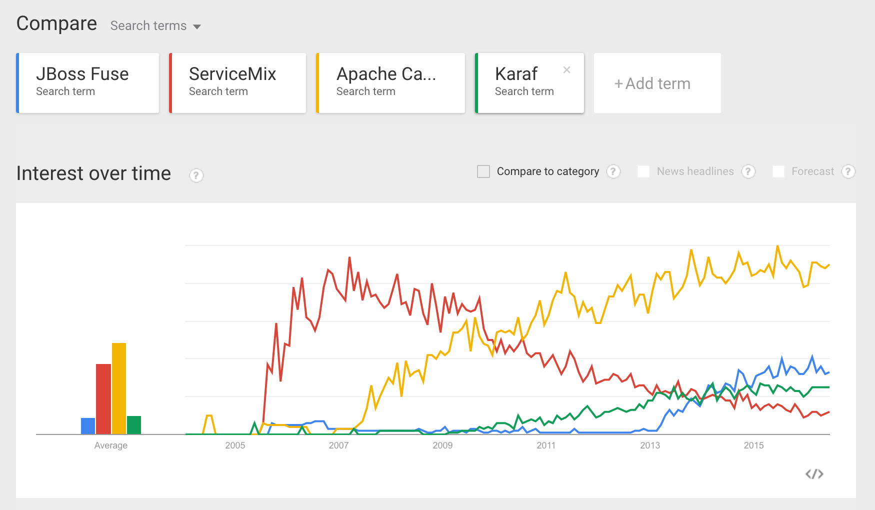Click the yellow Apache Camel average bar
This screenshot has height=510, width=875.
119,388
